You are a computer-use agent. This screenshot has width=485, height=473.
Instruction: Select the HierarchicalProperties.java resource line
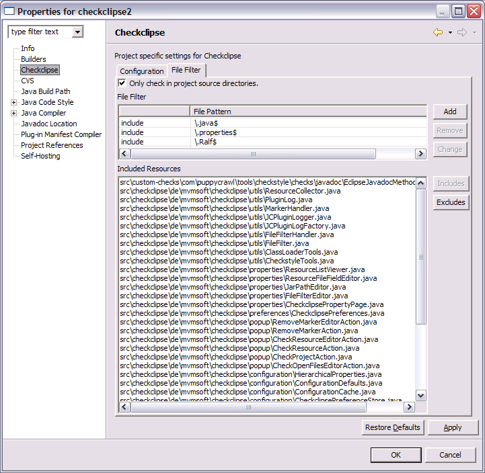(250, 374)
